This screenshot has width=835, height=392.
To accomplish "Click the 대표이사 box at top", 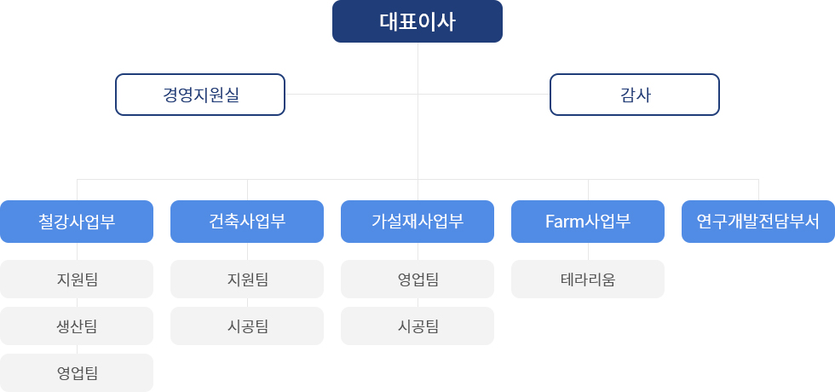I will coord(417,21).
